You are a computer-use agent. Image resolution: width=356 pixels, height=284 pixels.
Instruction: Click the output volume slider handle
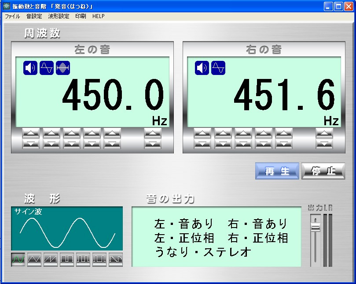tap(316, 226)
